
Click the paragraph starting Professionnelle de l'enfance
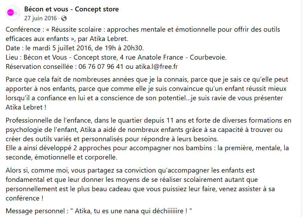coord(148,130)
